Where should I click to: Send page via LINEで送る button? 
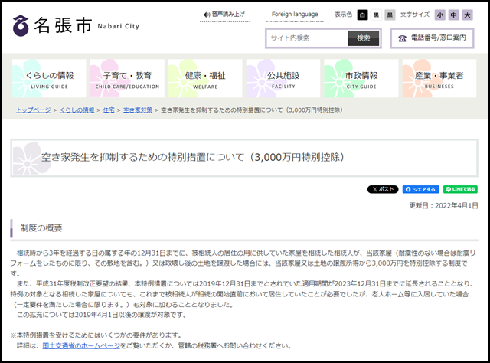pos(460,189)
